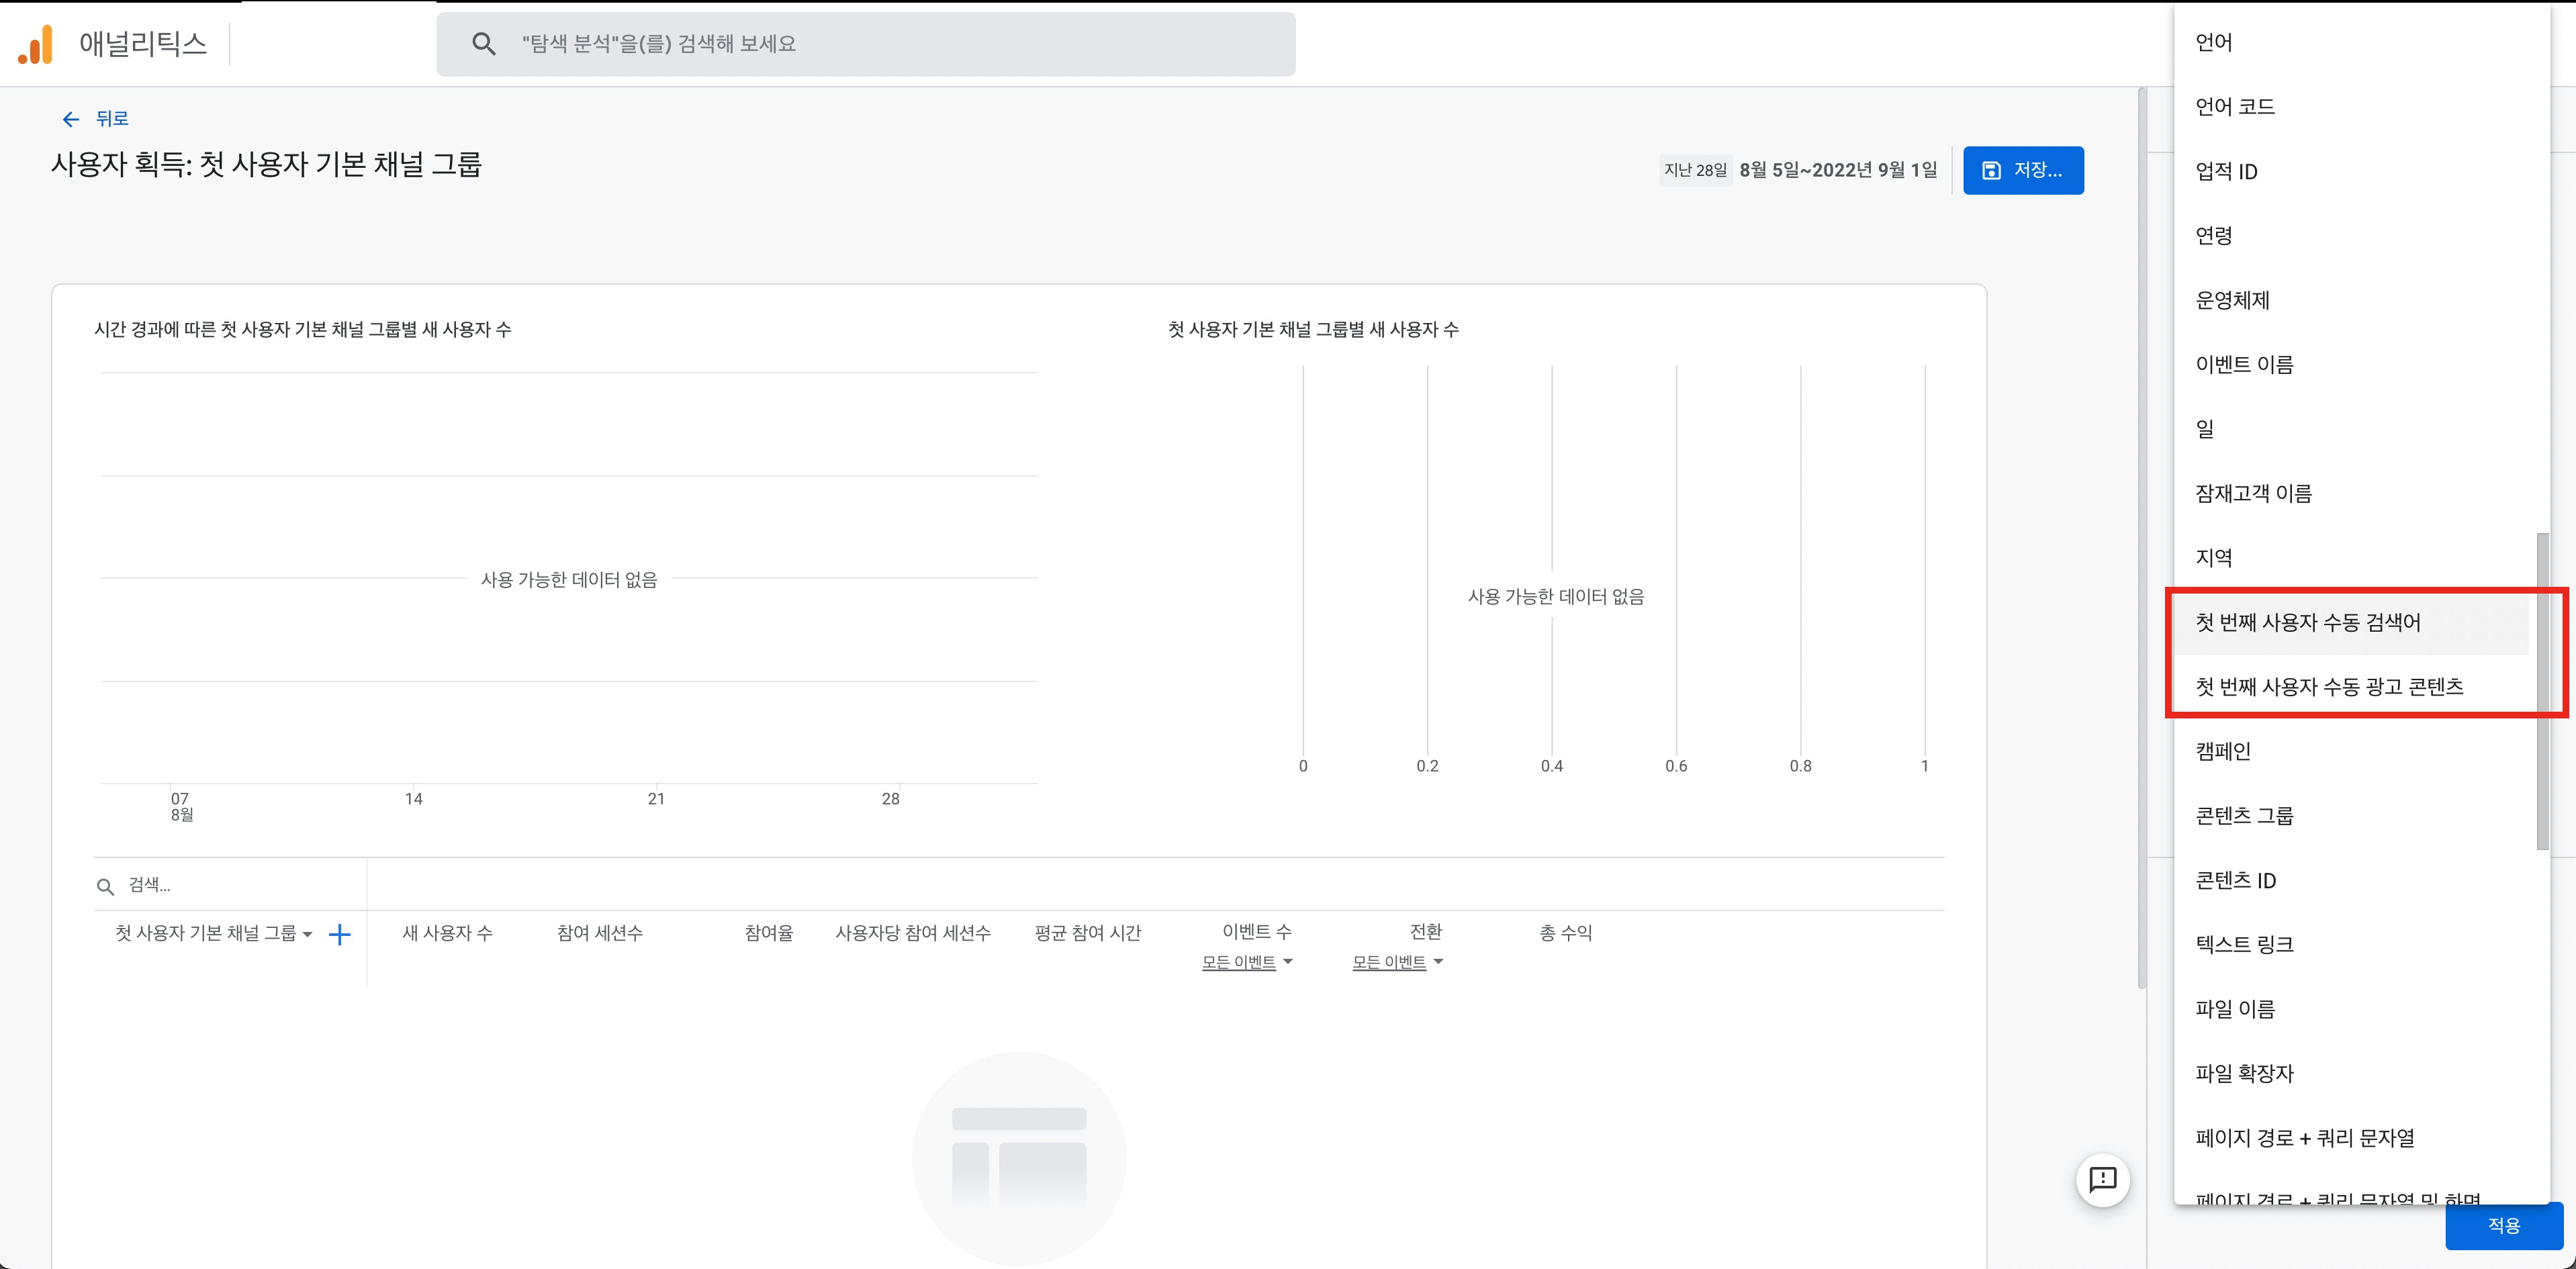The image size is (2576, 1269).
Task: Select 첫 번째 사용자 수동 검색어
Action: pyautogui.click(x=2352, y=622)
